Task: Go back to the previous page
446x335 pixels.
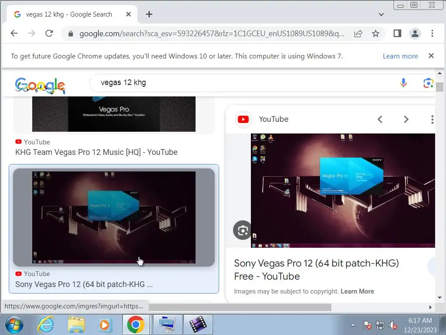Action: 14,33
